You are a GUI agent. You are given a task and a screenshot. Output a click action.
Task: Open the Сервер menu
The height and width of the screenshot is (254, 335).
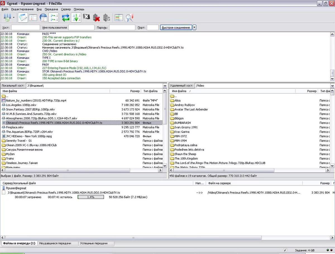point(66,9)
